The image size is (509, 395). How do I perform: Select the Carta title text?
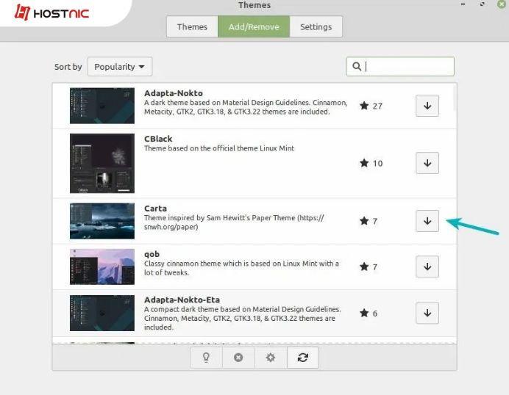155,209
